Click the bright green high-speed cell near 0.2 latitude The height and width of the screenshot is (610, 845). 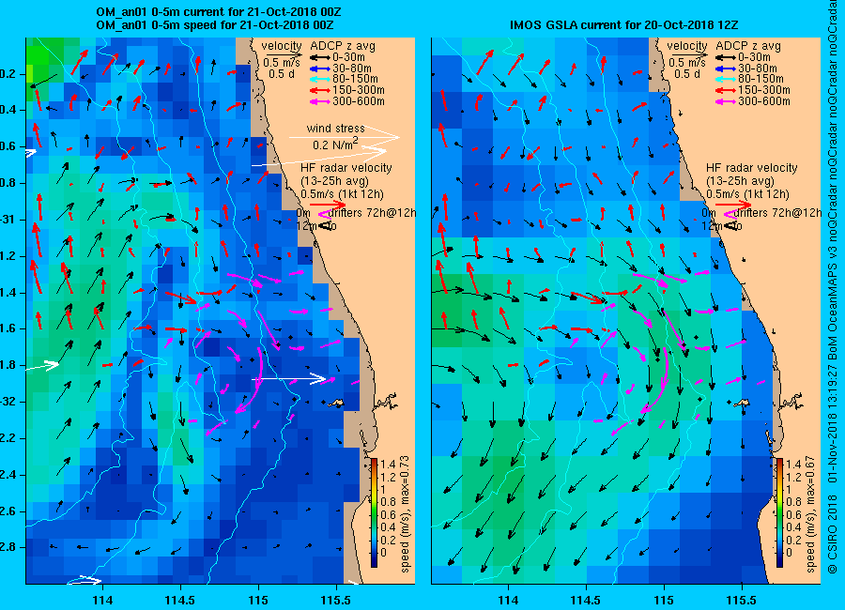pos(30,72)
